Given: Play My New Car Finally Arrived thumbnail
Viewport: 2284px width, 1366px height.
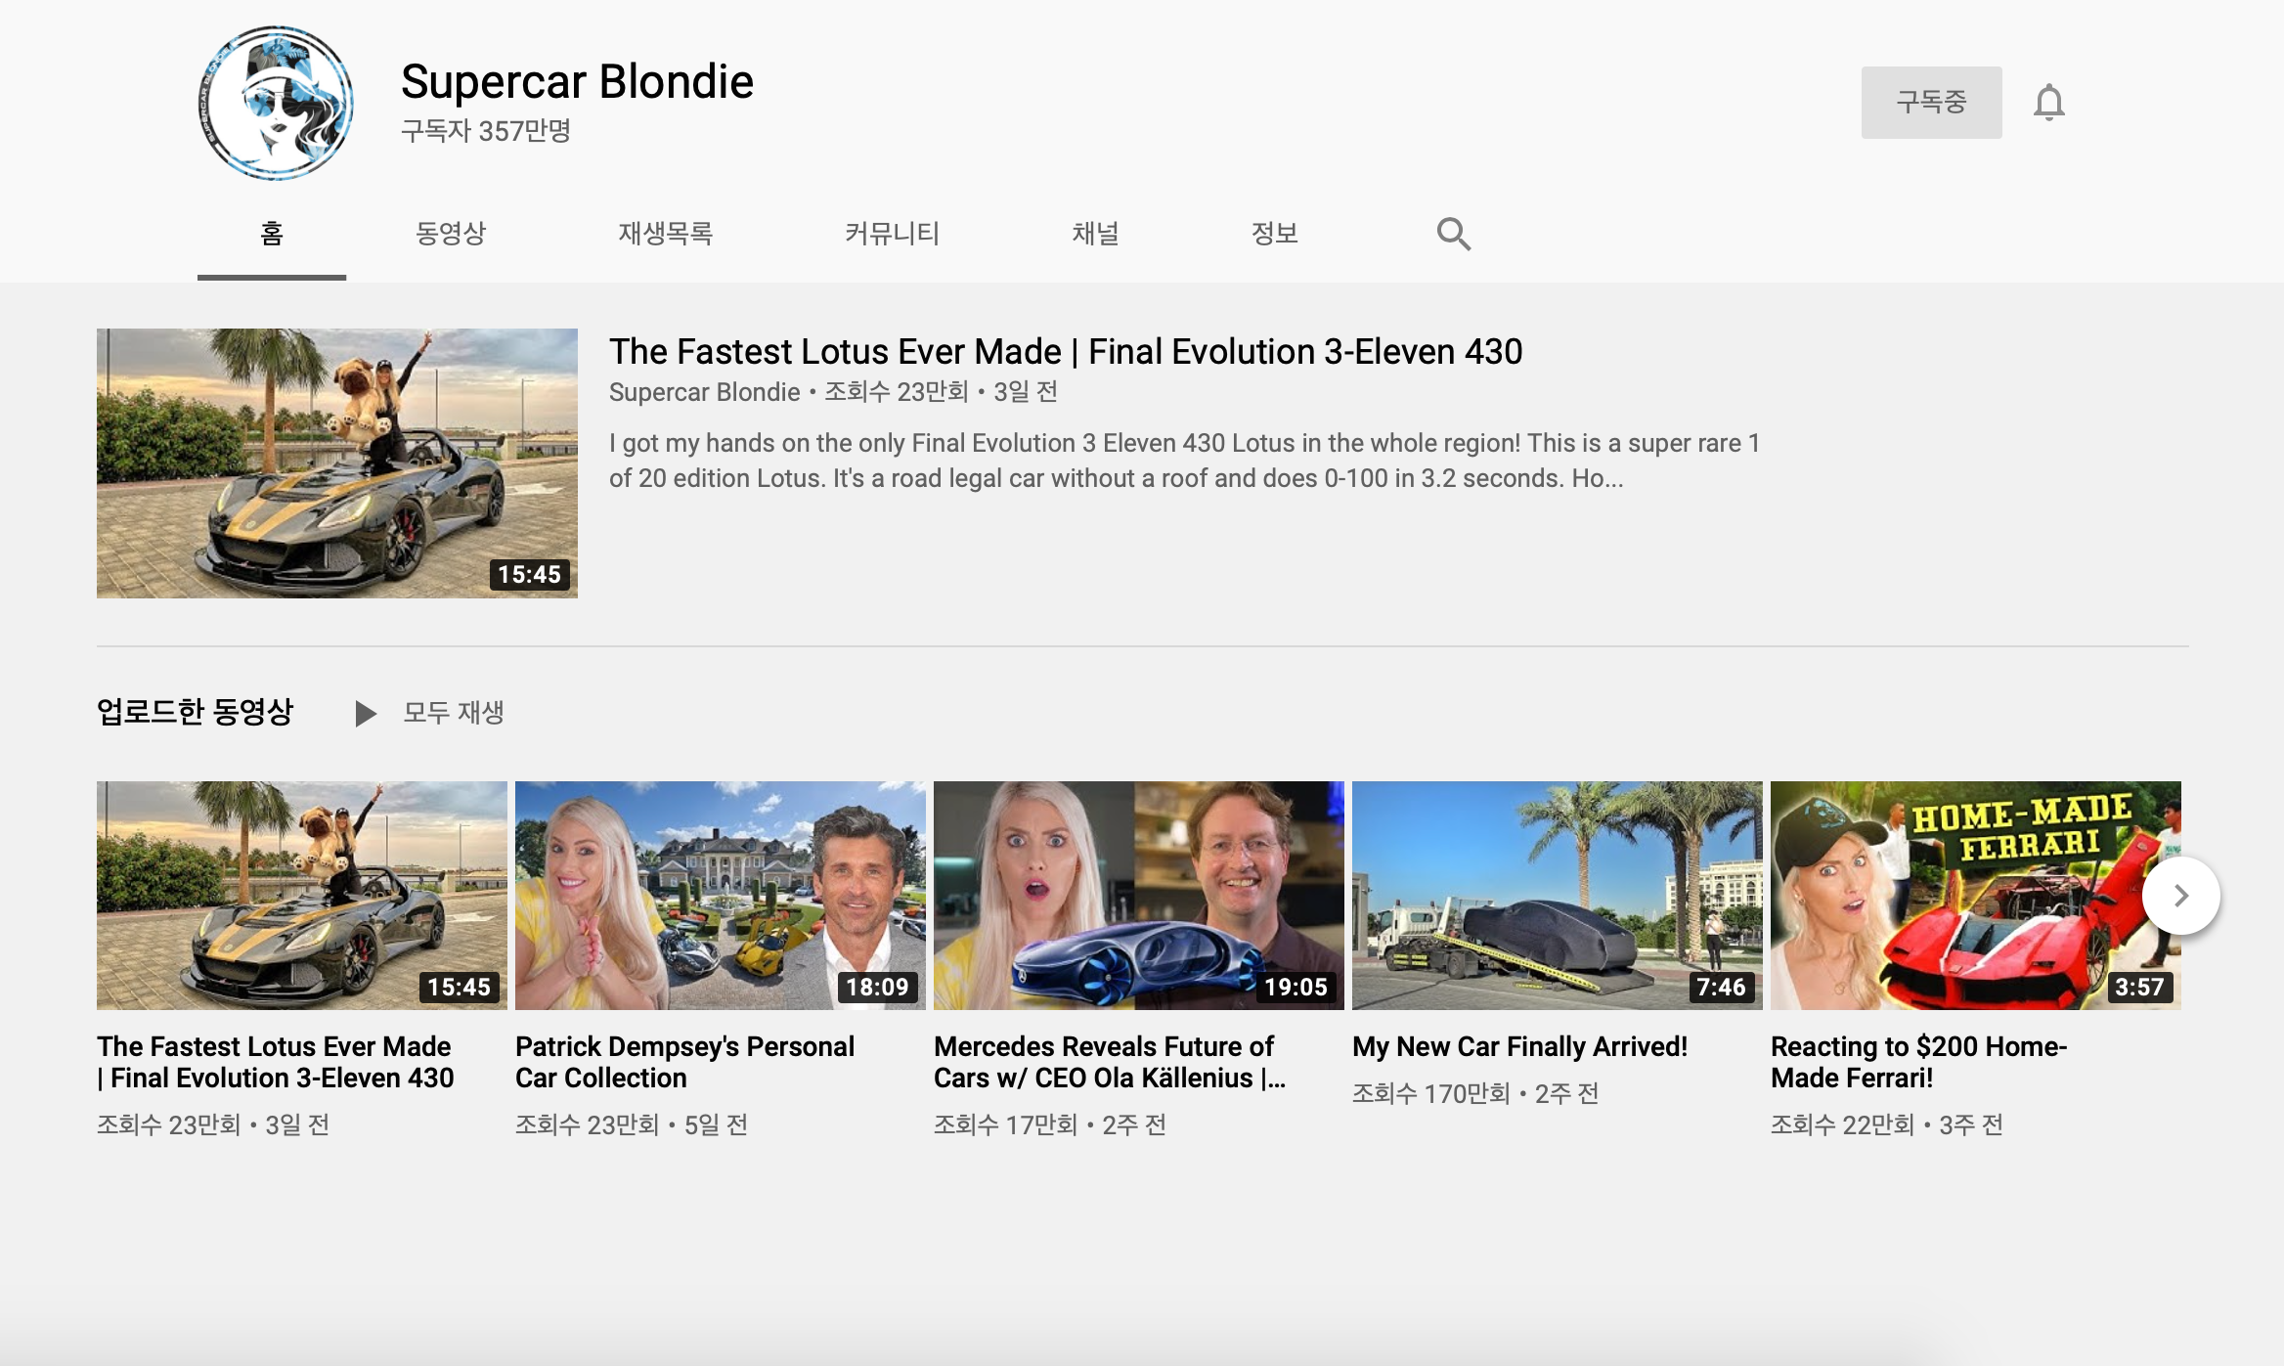Looking at the screenshot, I should click(1557, 895).
